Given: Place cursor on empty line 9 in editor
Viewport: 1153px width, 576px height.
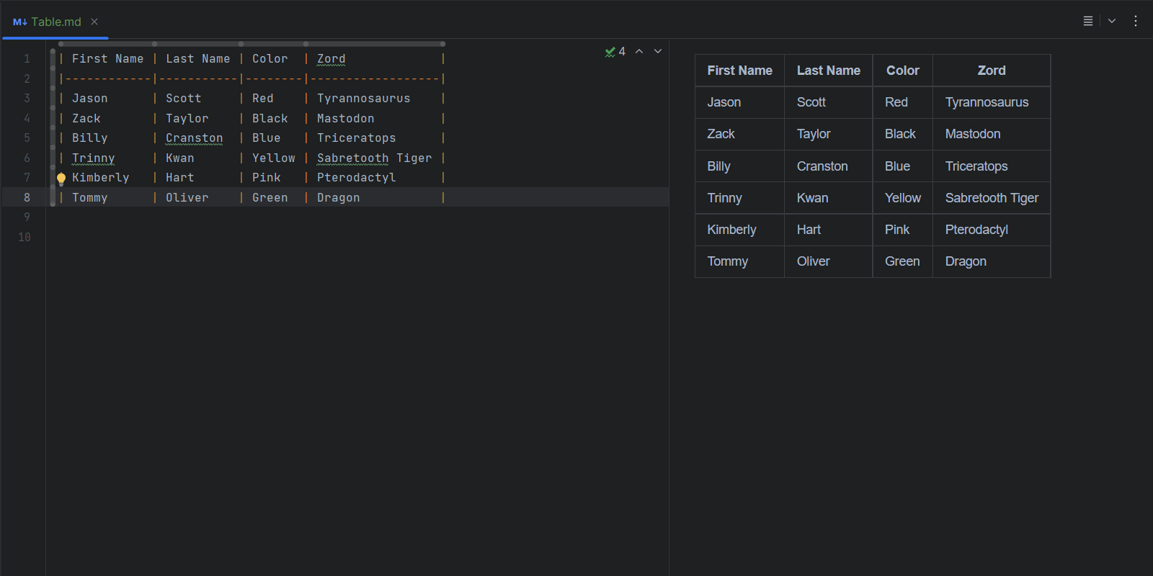Looking at the screenshot, I should (288, 217).
